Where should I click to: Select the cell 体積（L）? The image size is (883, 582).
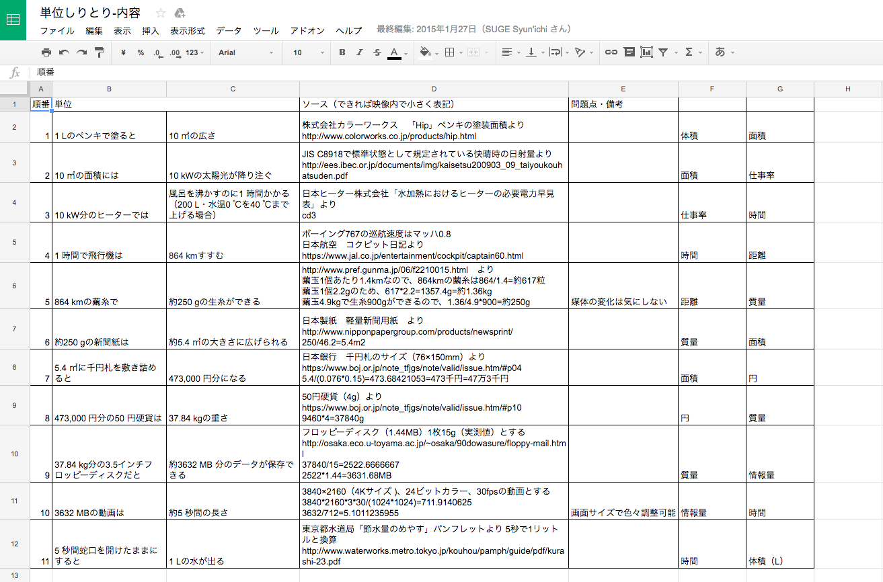pyautogui.click(x=780, y=544)
